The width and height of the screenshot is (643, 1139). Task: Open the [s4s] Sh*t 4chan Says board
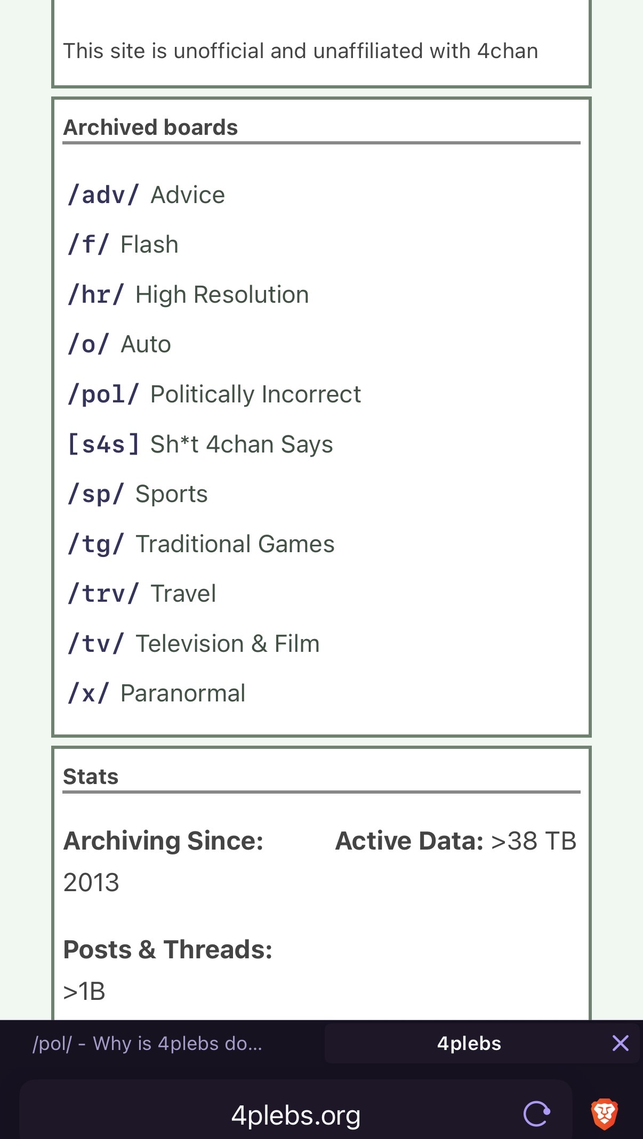(x=200, y=444)
